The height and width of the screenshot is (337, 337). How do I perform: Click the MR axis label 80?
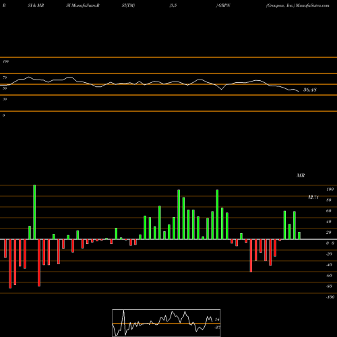click(329, 200)
